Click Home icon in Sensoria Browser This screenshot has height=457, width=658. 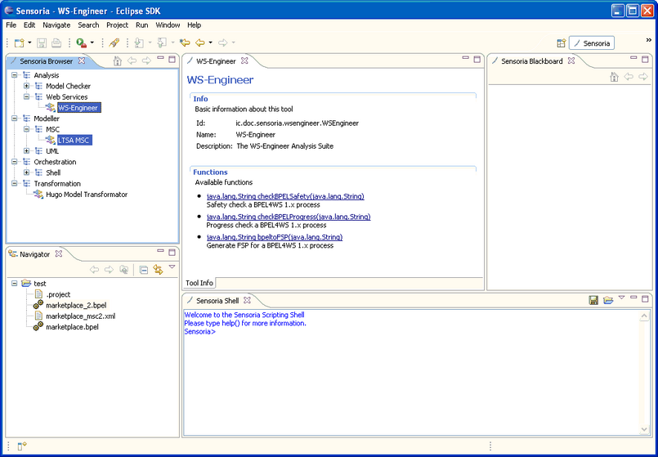(x=118, y=61)
